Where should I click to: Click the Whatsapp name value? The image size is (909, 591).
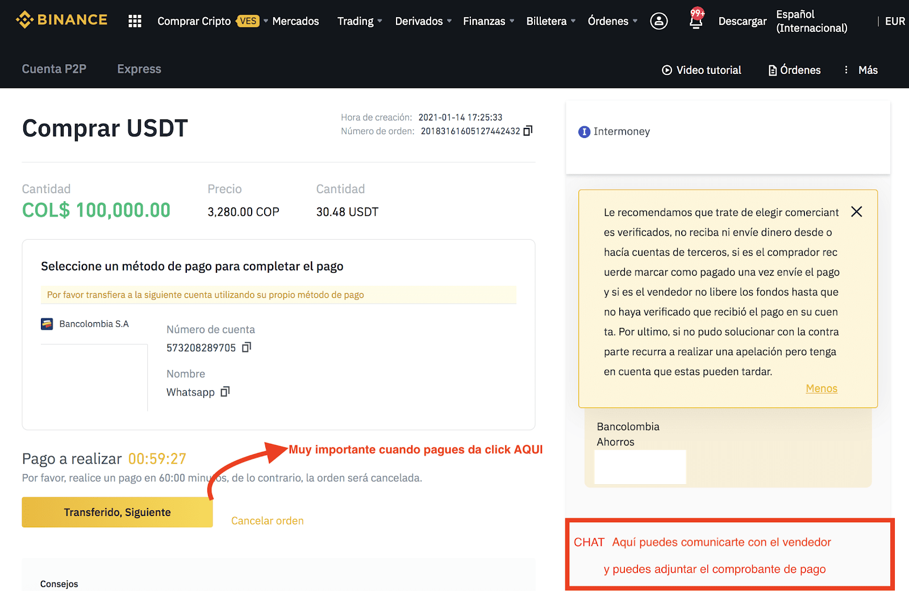click(190, 392)
